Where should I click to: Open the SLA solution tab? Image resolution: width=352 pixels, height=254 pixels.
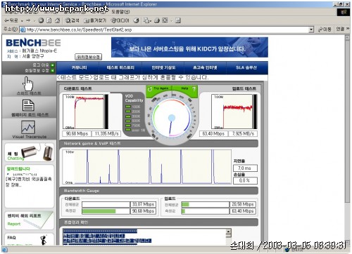click(246, 67)
